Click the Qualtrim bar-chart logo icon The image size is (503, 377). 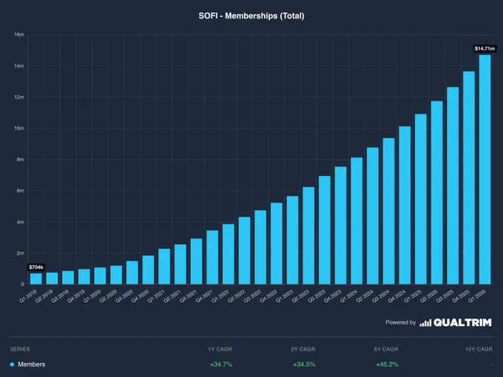(x=425, y=323)
